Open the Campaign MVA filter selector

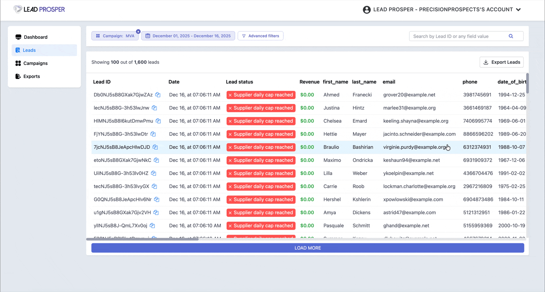tap(115, 36)
